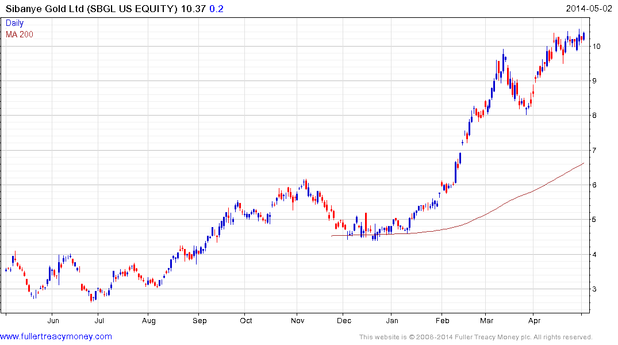The height and width of the screenshot is (345, 618).
Task: Click the price axis label 3
Action: (594, 289)
